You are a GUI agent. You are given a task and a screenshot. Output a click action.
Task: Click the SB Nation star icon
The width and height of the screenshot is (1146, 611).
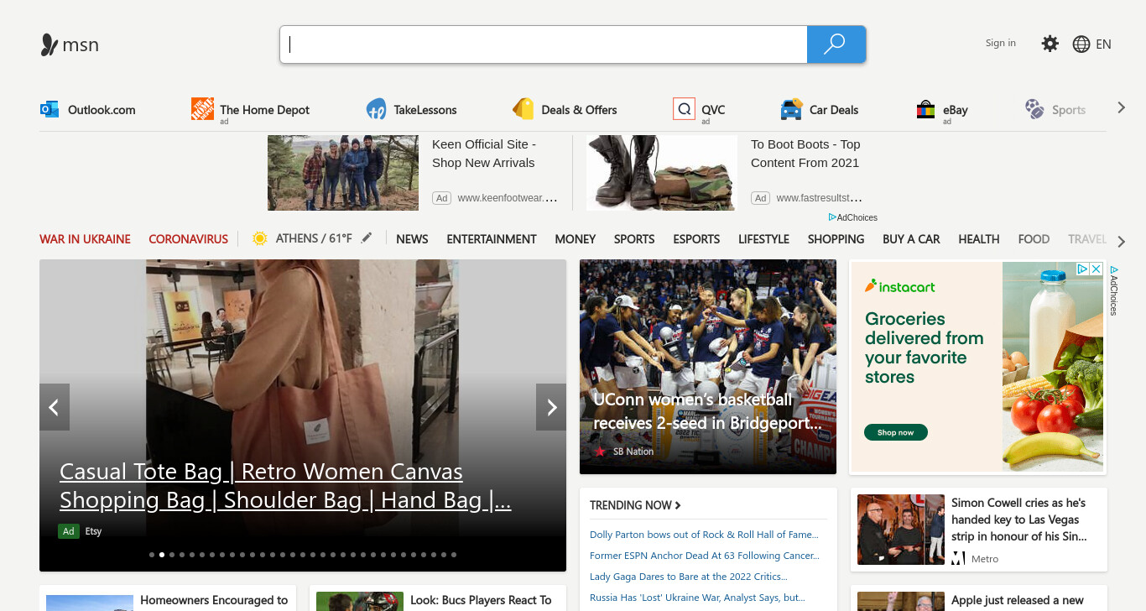(x=600, y=452)
